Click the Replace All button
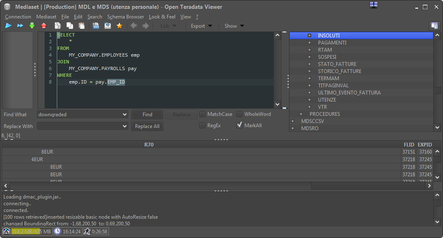This screenshot has height=238, width=443. click(x=147, y=126)
